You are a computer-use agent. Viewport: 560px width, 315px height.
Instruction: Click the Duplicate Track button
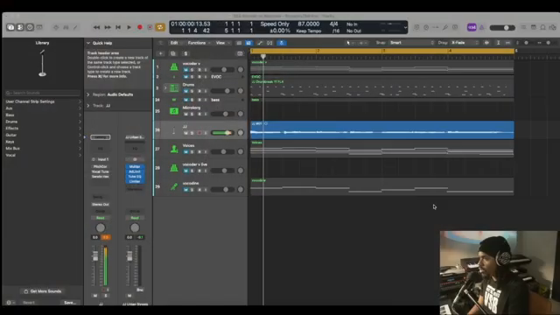tap(173, 53)
